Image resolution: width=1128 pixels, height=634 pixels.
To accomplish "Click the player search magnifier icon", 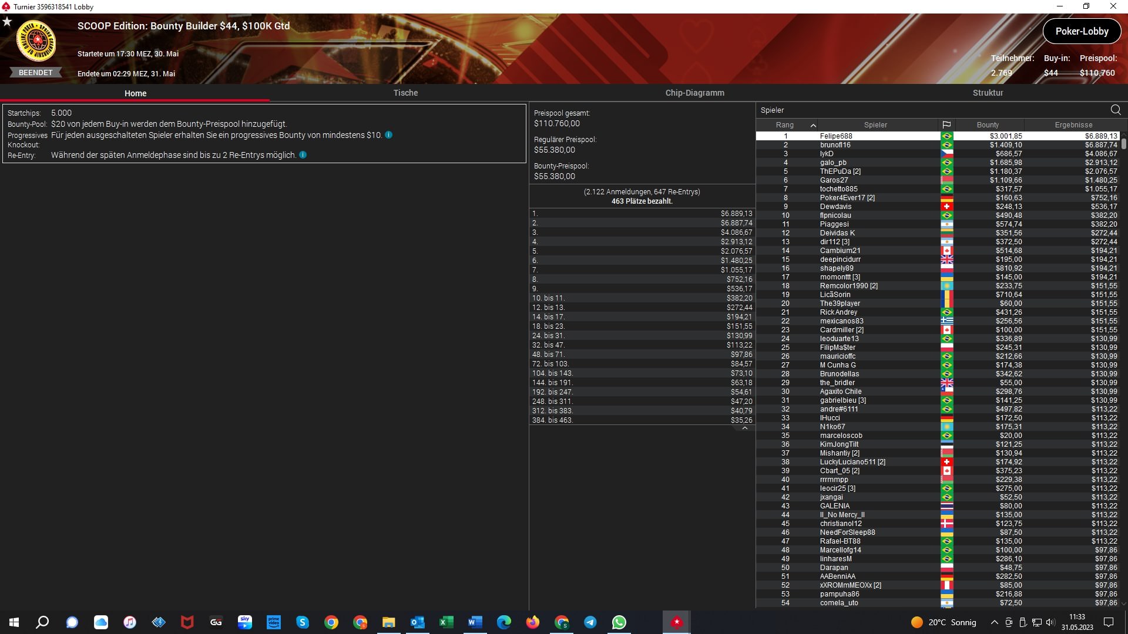I will point(1116,110).
